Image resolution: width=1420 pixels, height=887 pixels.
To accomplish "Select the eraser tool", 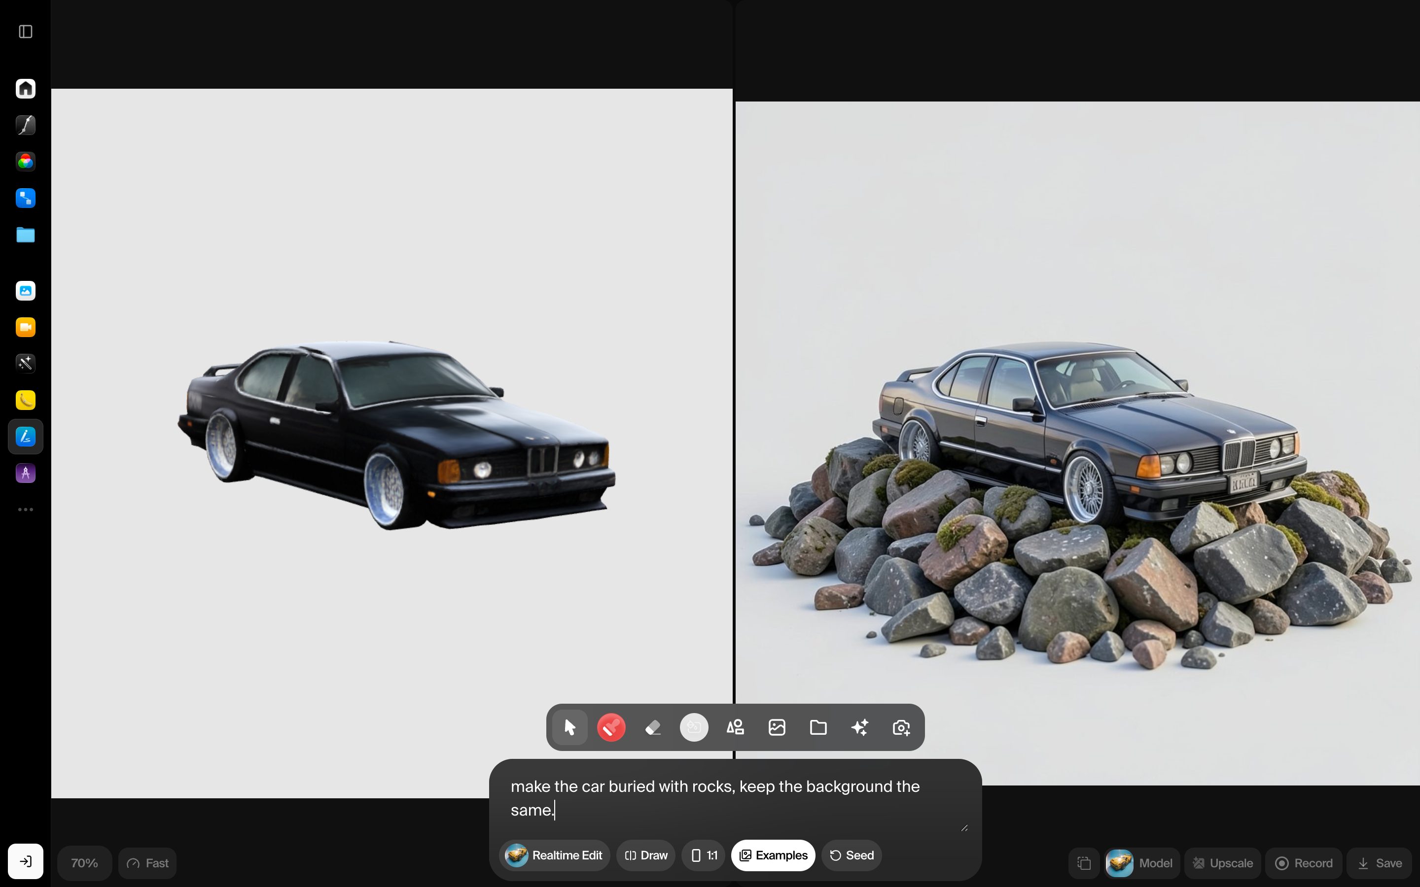I will point(652,727).
